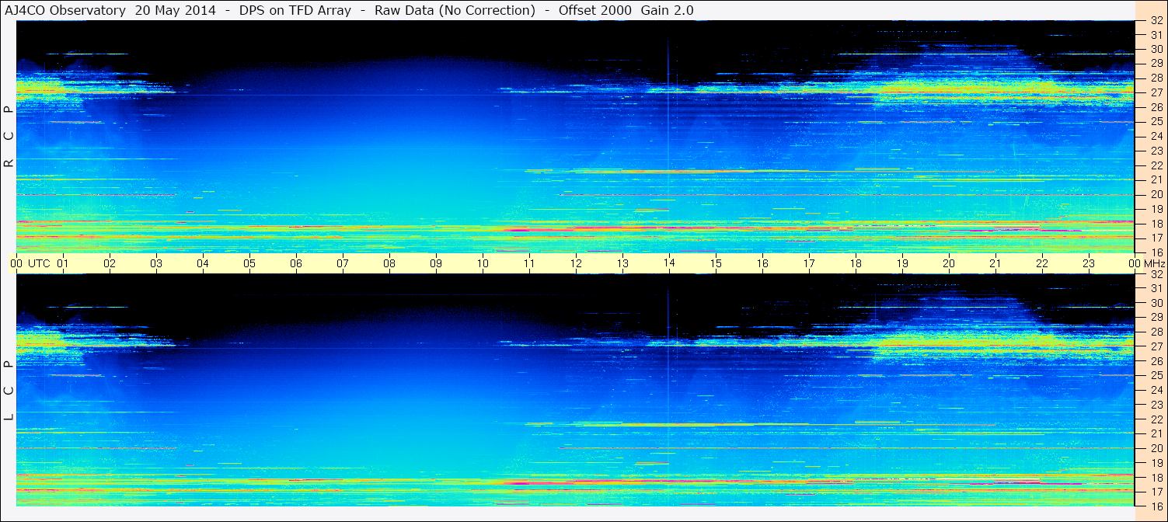The width and height of the screenshot is (1168, 522).
Task: Click the 12 hour label on time axis
Action: click(576, 263)
